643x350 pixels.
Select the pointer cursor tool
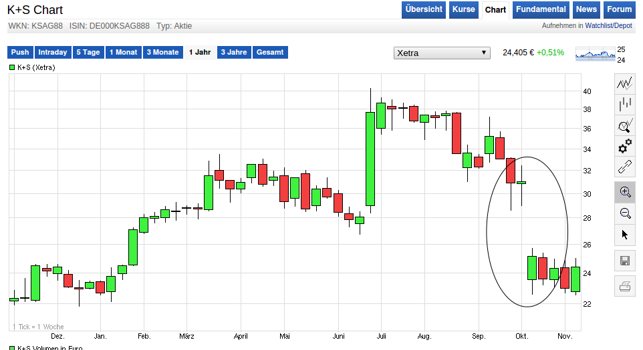624,234
